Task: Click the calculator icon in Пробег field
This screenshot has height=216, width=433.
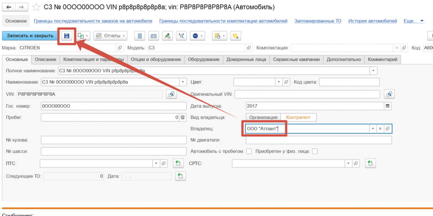Action: pos(183,117)
